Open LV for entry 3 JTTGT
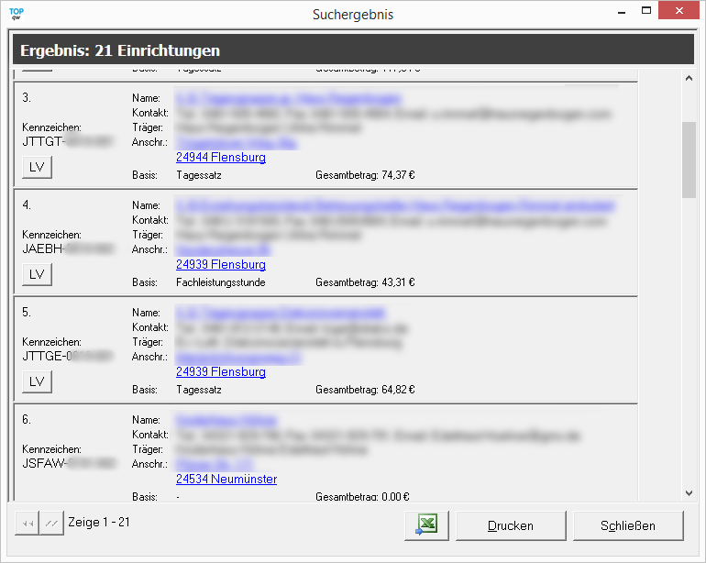This screenshot has height=563, width=706. pyautogui.click(x=37, y=167)
